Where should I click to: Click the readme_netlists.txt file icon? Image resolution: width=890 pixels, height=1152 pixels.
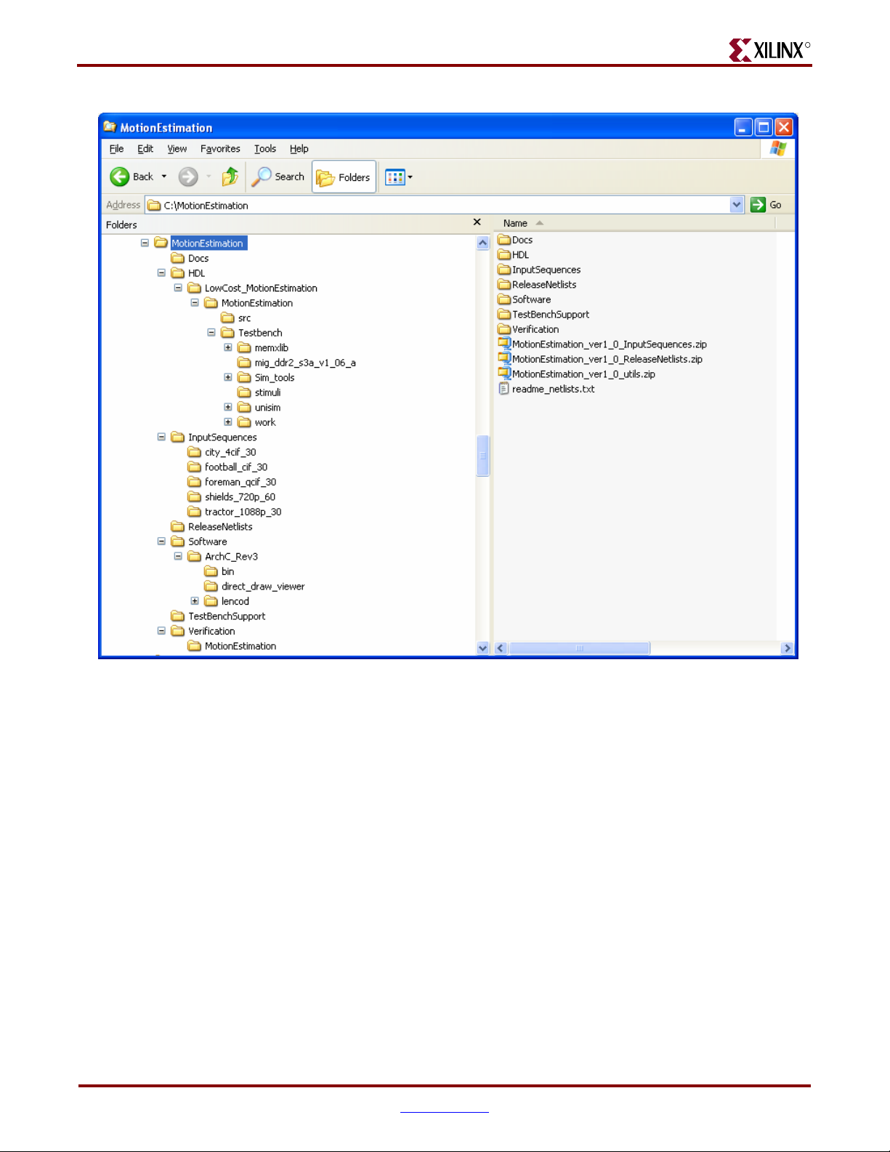(504, 389)
